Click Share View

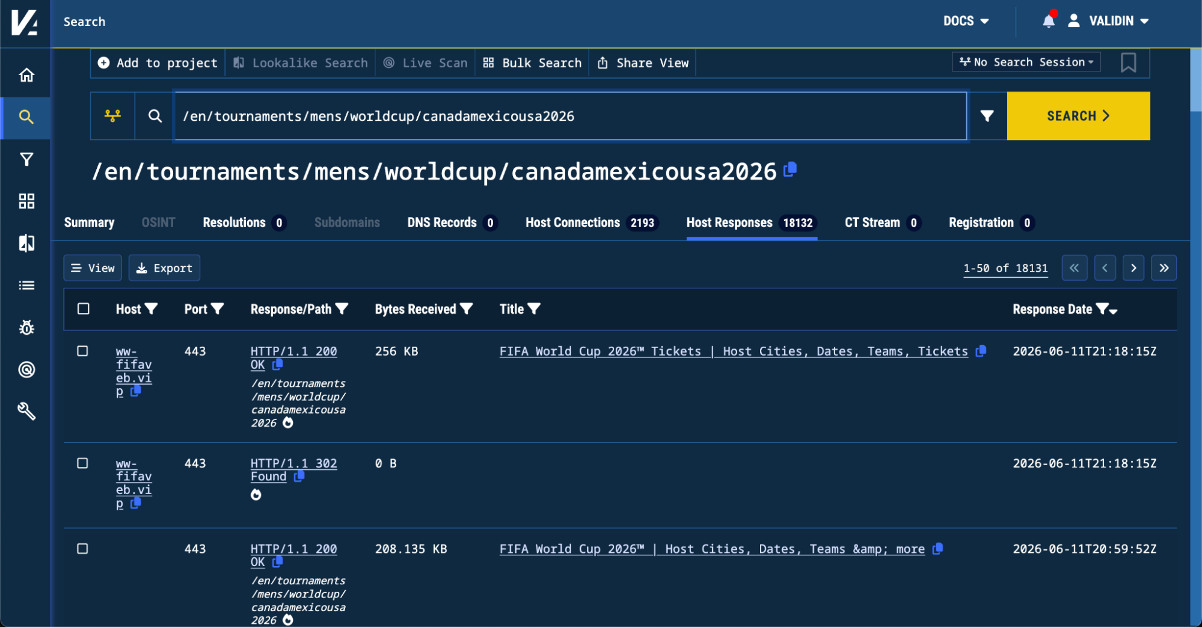[x=643, y=63]
